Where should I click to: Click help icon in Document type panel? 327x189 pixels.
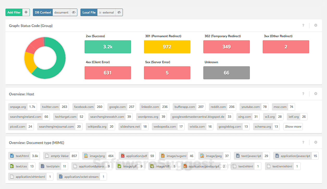click(x=303, y=142)
